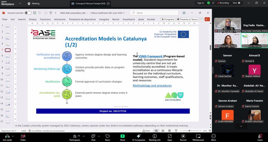This screenshot has height=142, width=268.
Task: Start video with the camera icon
Action: click(23, 136)
